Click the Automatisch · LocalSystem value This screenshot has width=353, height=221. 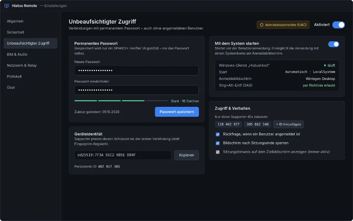[x=310, y=72]
